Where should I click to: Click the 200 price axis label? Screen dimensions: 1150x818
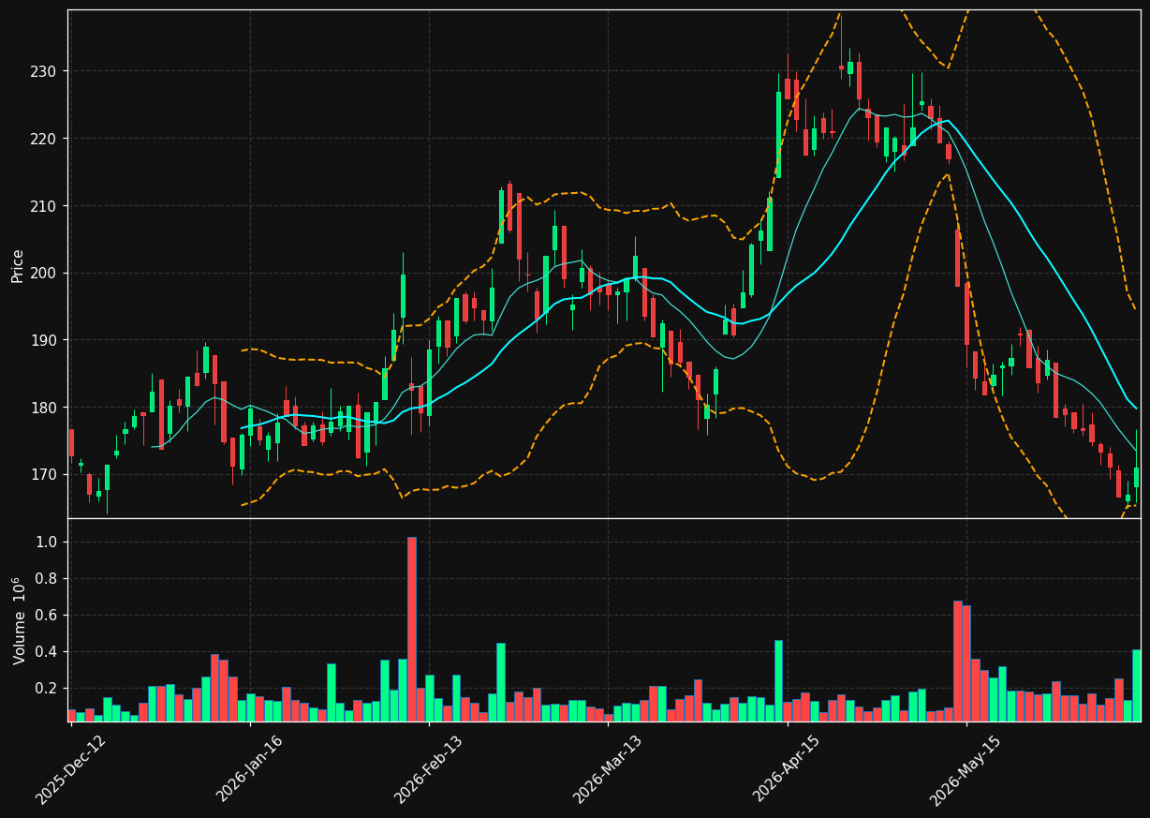[x=44, y=274]
